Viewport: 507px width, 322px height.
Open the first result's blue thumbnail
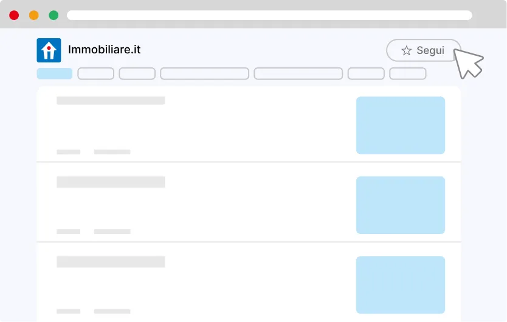tap(401, 125)
